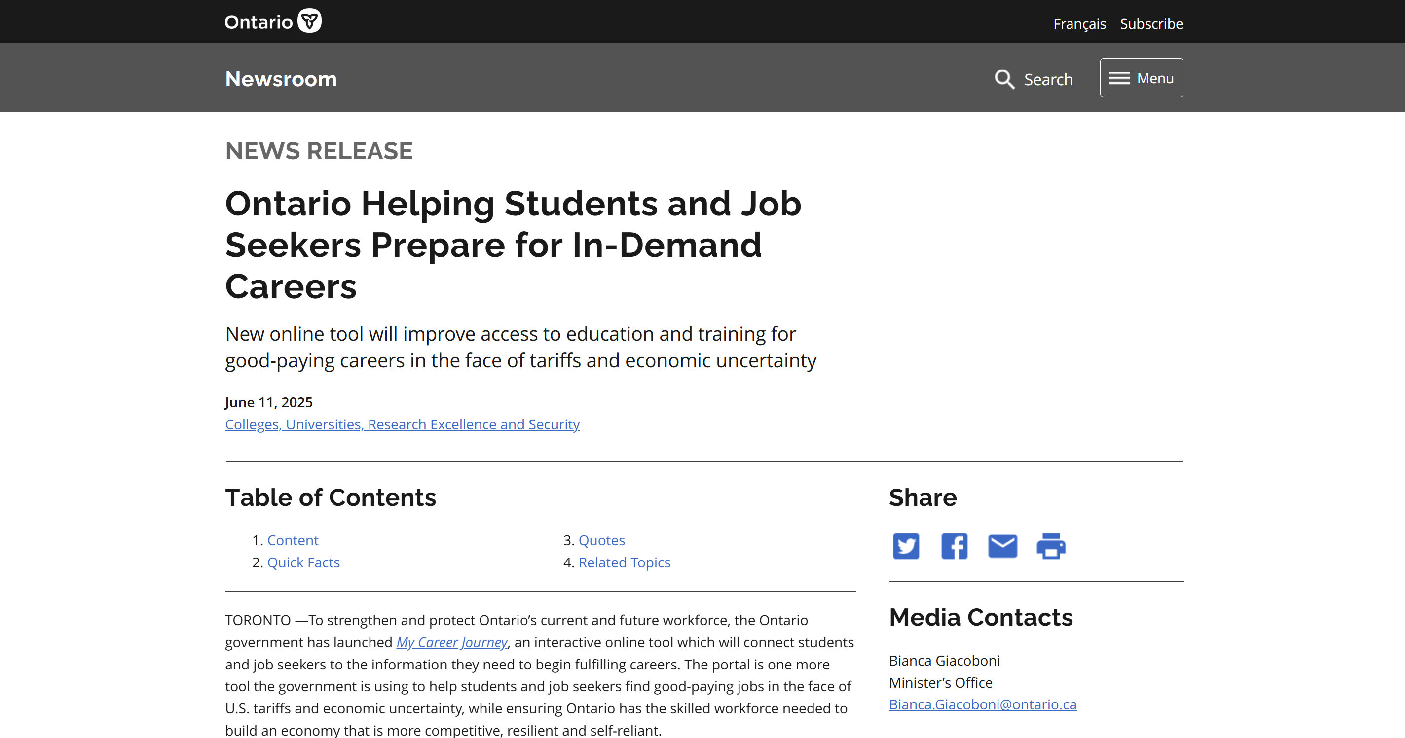This screenshot has width=1405, height=738.
Task: Jump to Quotes section
Action: coord(601,540)
